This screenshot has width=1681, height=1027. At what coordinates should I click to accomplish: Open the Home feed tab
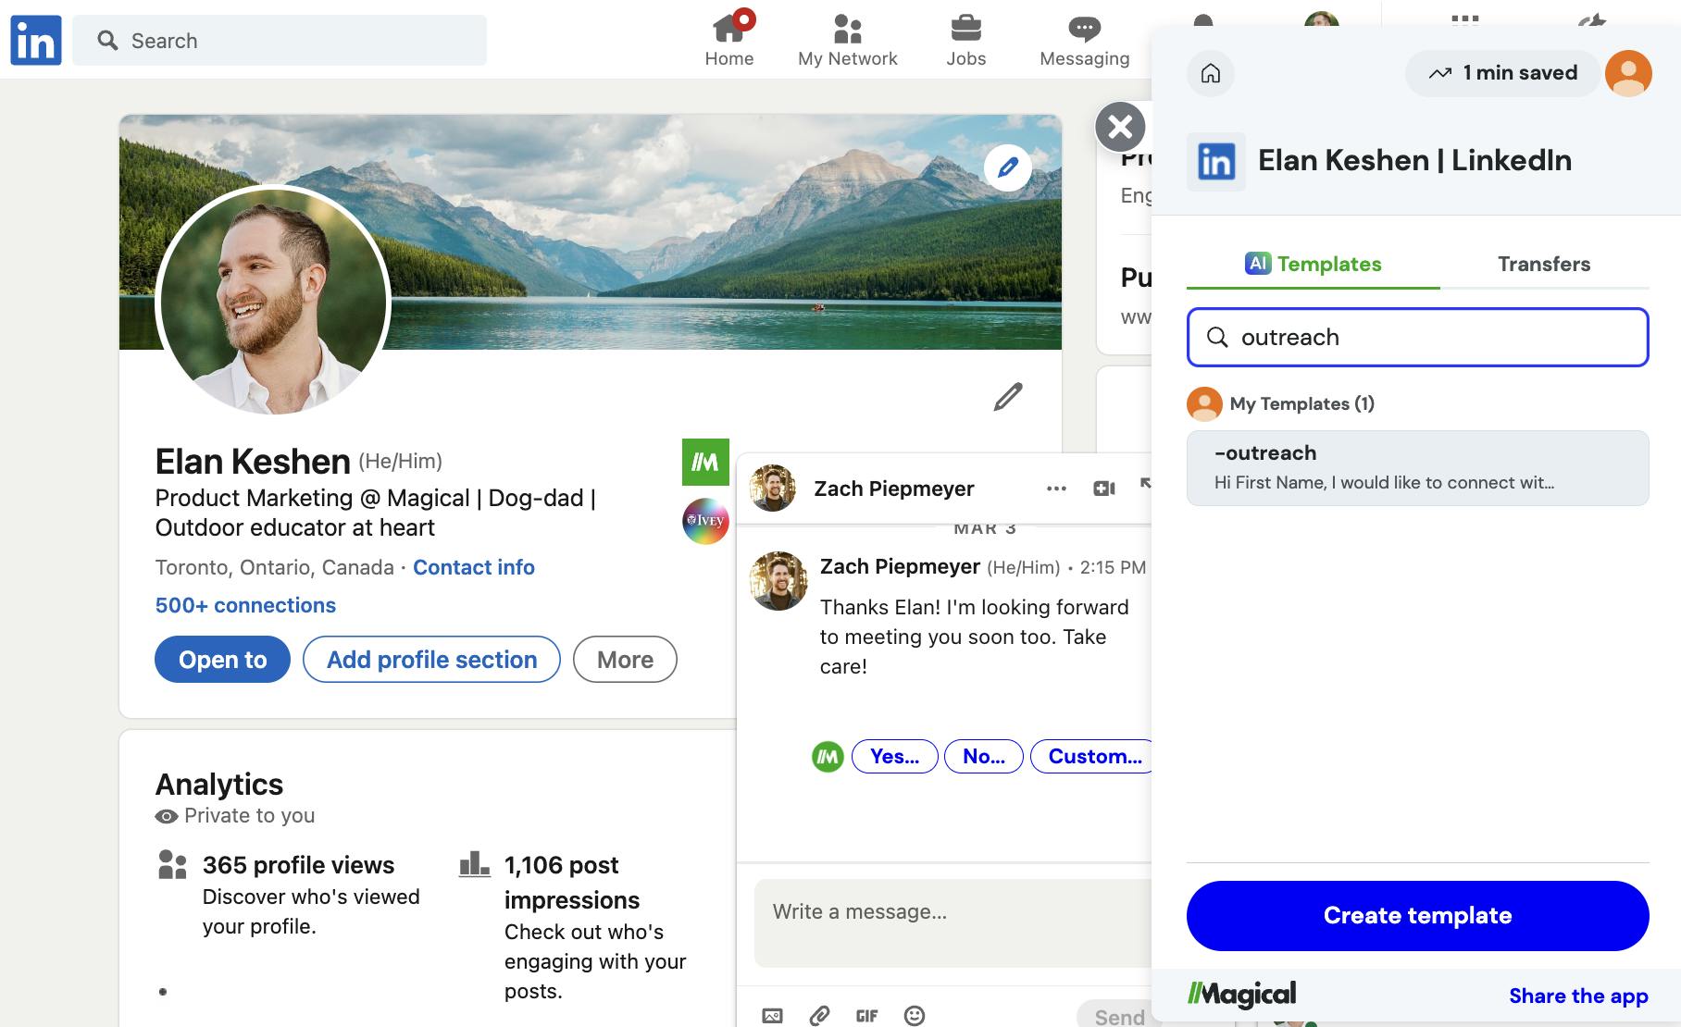729,40
